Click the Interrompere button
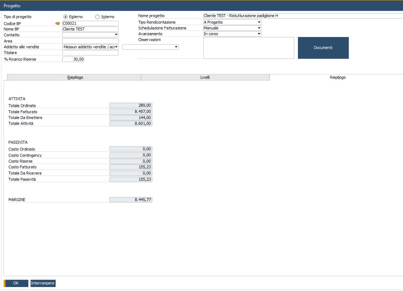The image size is (403, 291). click(43, 283)
